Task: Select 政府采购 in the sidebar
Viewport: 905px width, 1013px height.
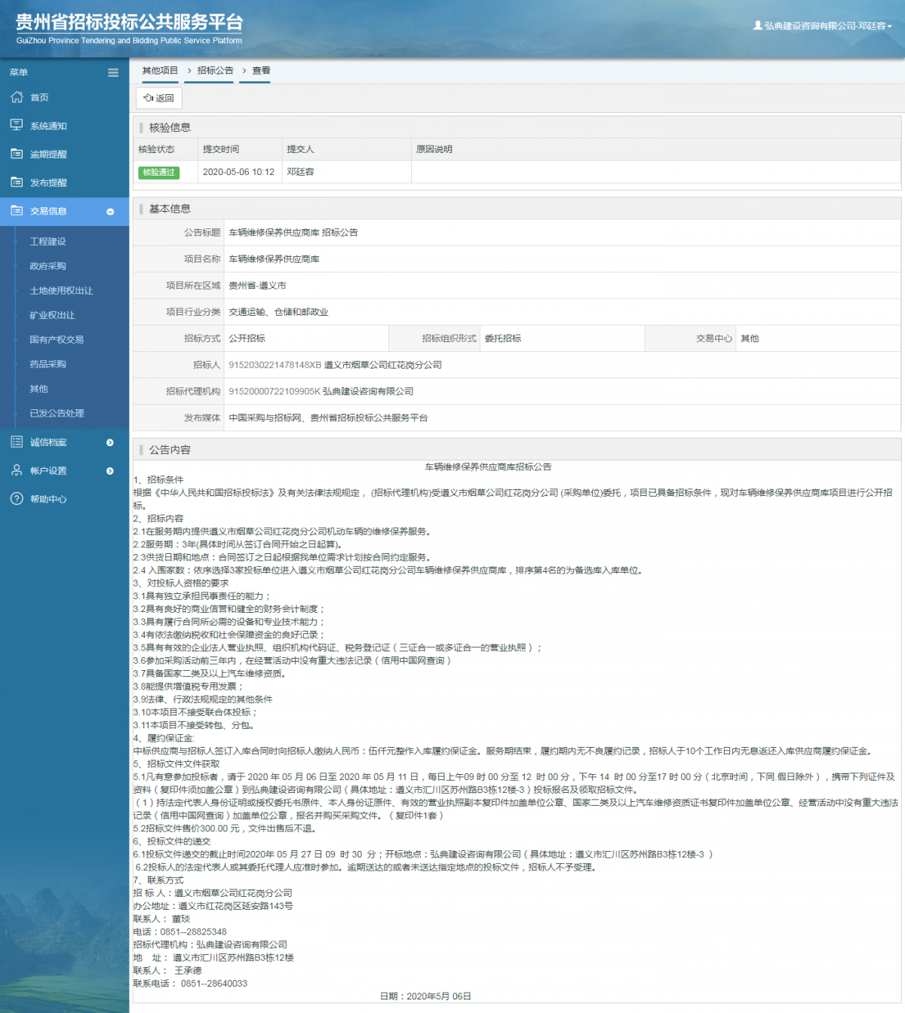Action: (x=48, y=266)
